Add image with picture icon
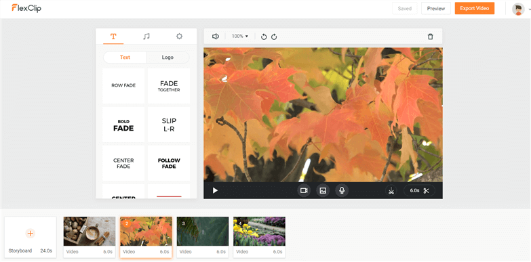 tap(323, 191)
